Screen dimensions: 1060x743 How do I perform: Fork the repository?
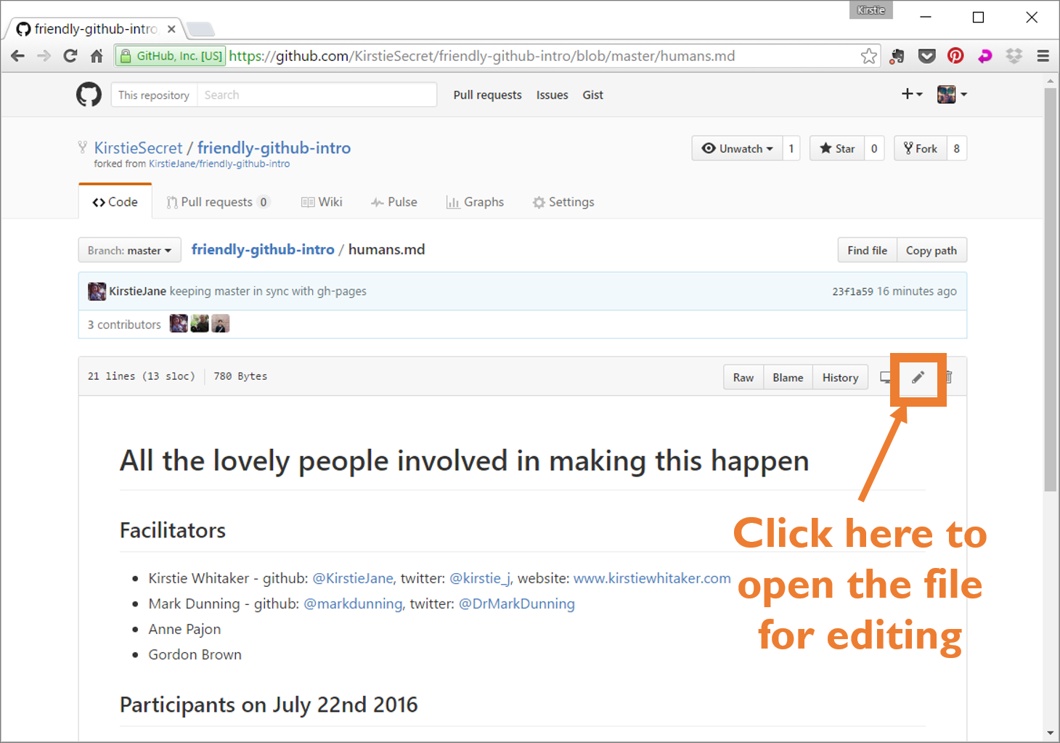point(920,148)
